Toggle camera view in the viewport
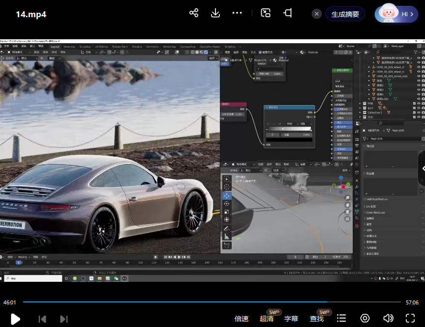The image size is (425, 327). point(347,211)
